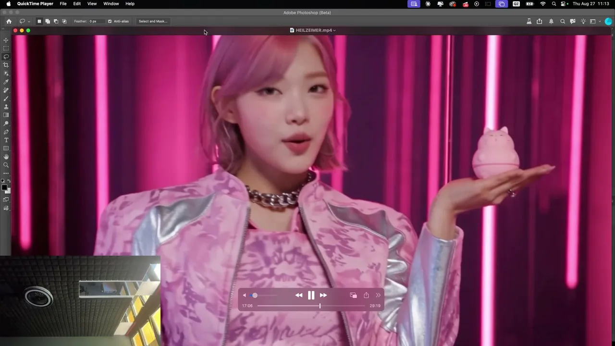Click the battery status icon
The width and height of the screenshot is (615, 346).
point(530,4)
